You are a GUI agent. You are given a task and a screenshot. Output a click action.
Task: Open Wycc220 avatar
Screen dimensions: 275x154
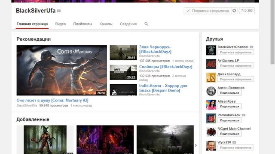click(x=211, y=145)
